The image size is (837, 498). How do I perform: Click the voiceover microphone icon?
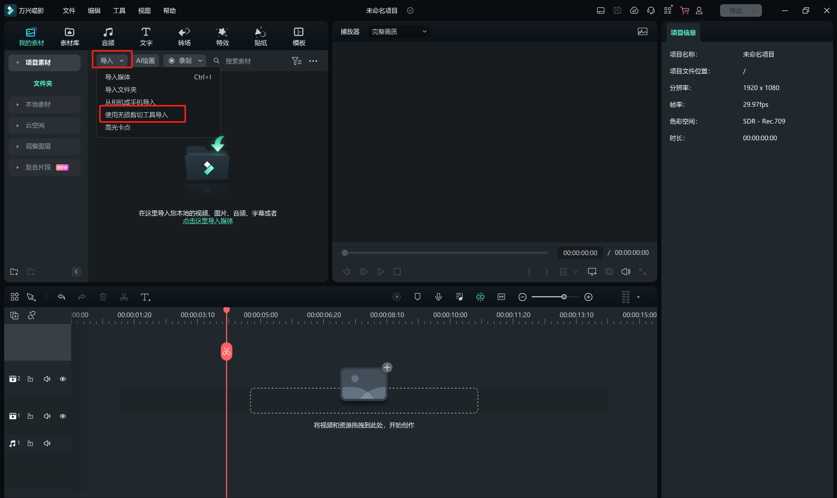pyautogui.click(x=438, y=297)
